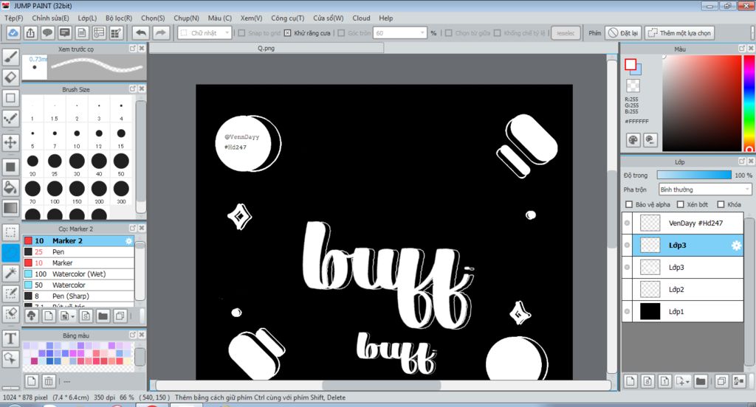Click the speech bubble toolbar icon
The width and height of the screenshot is (756, 407).
point(47,32)
